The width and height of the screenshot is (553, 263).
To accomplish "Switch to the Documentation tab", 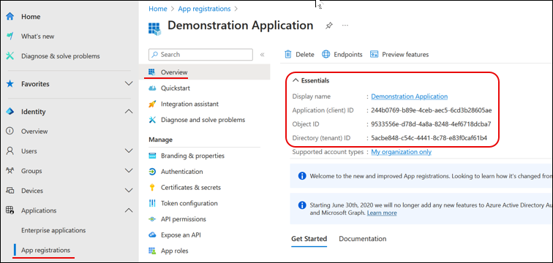I will (x=363, y=239).
